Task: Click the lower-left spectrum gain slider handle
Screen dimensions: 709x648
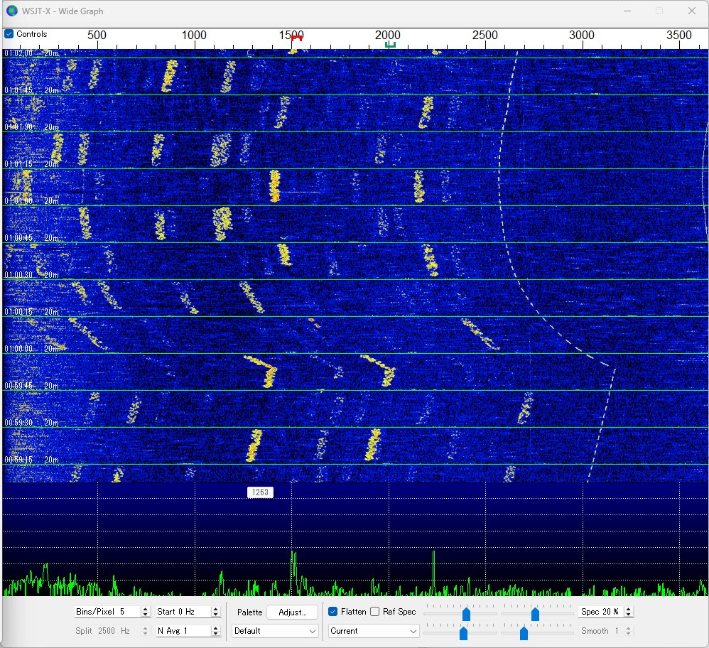Action: click(463, 632)
